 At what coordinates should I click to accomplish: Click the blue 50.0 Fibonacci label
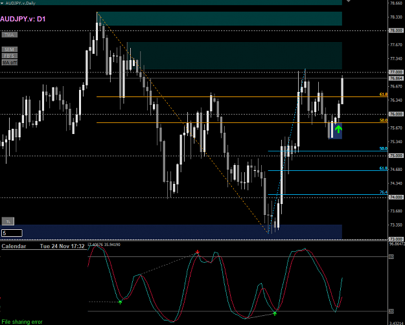coord(384,149)
